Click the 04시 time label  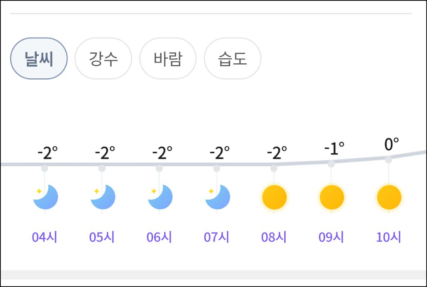[x=44, y=237]
